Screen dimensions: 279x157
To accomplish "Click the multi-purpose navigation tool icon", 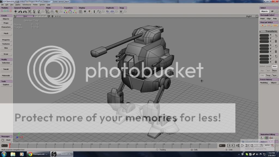I will [16, 11].
